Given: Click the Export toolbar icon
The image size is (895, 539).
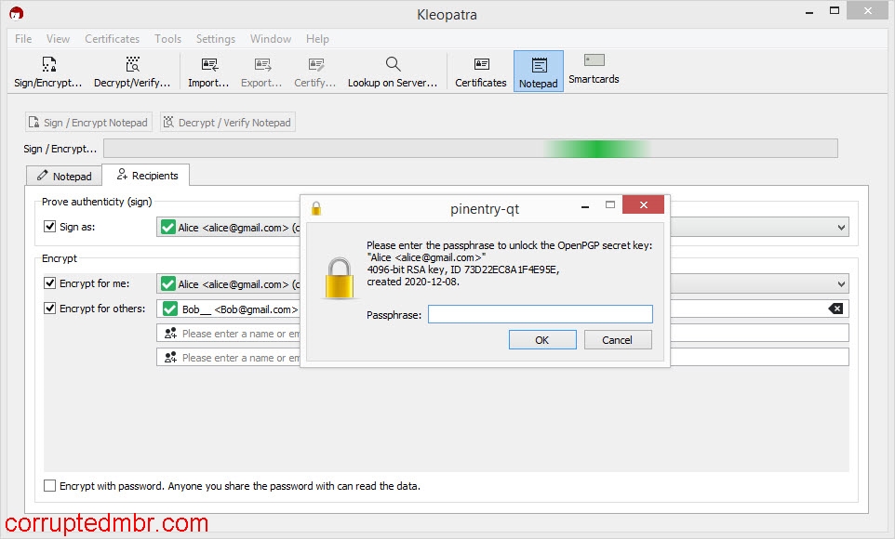Looking at the screenshot, I should 260,70.
